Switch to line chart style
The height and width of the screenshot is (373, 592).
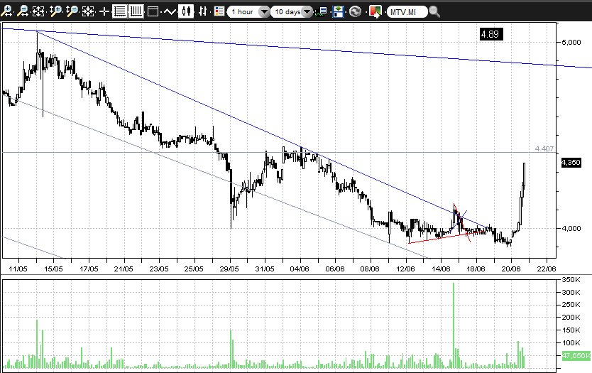170,11
